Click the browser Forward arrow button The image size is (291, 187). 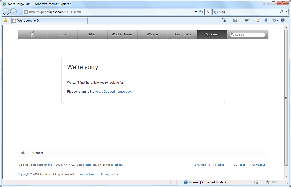(x=13, y=12)
